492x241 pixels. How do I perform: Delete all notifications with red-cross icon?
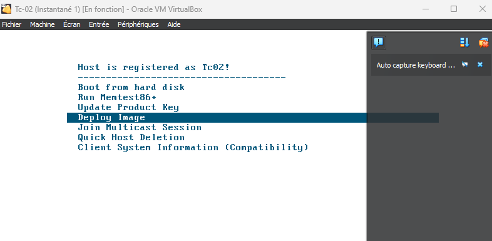click(483, 43)
